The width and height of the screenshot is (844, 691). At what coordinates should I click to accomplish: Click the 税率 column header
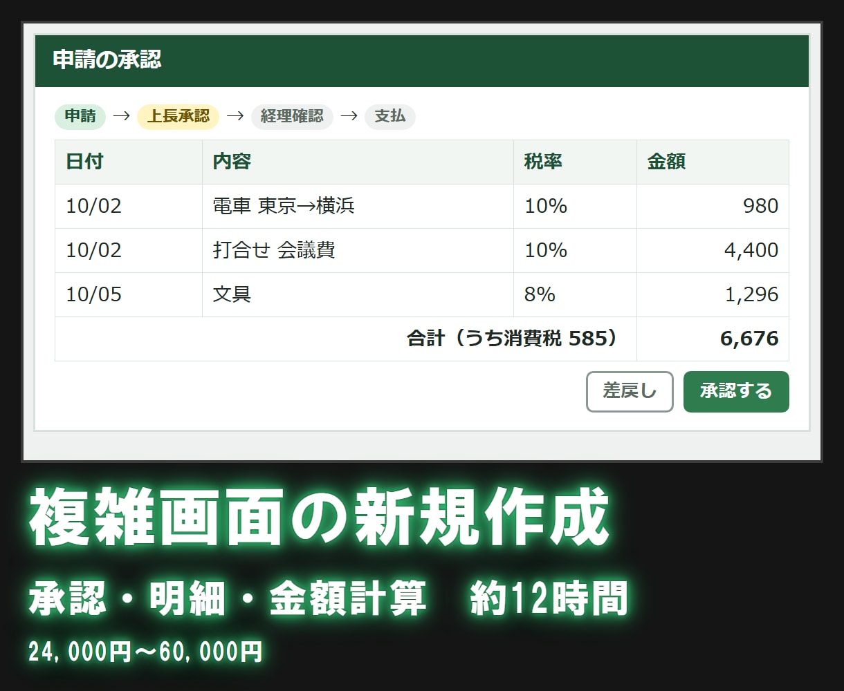click(x=575, y=162)
